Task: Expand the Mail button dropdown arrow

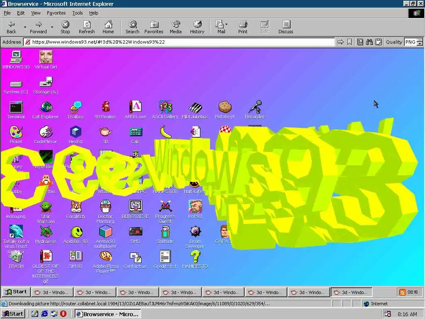Action: pos(226,25)
